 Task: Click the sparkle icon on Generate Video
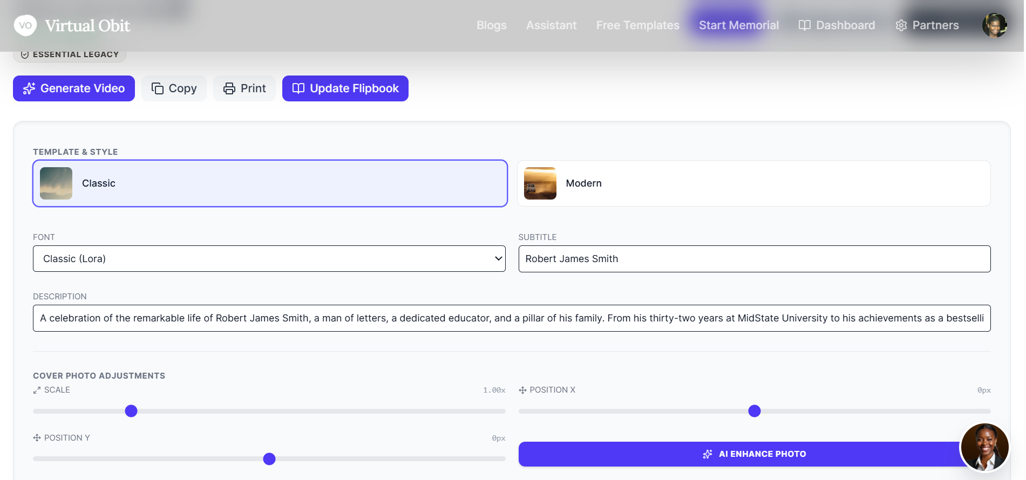(29, 88)
